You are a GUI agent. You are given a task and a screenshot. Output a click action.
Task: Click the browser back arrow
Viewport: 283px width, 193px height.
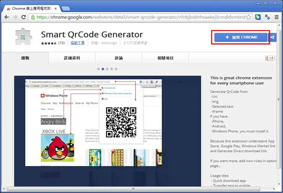7,17
